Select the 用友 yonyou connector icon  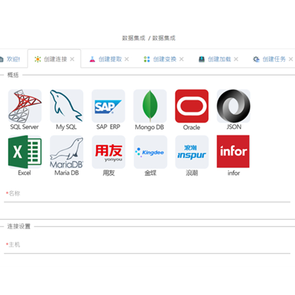109,152
